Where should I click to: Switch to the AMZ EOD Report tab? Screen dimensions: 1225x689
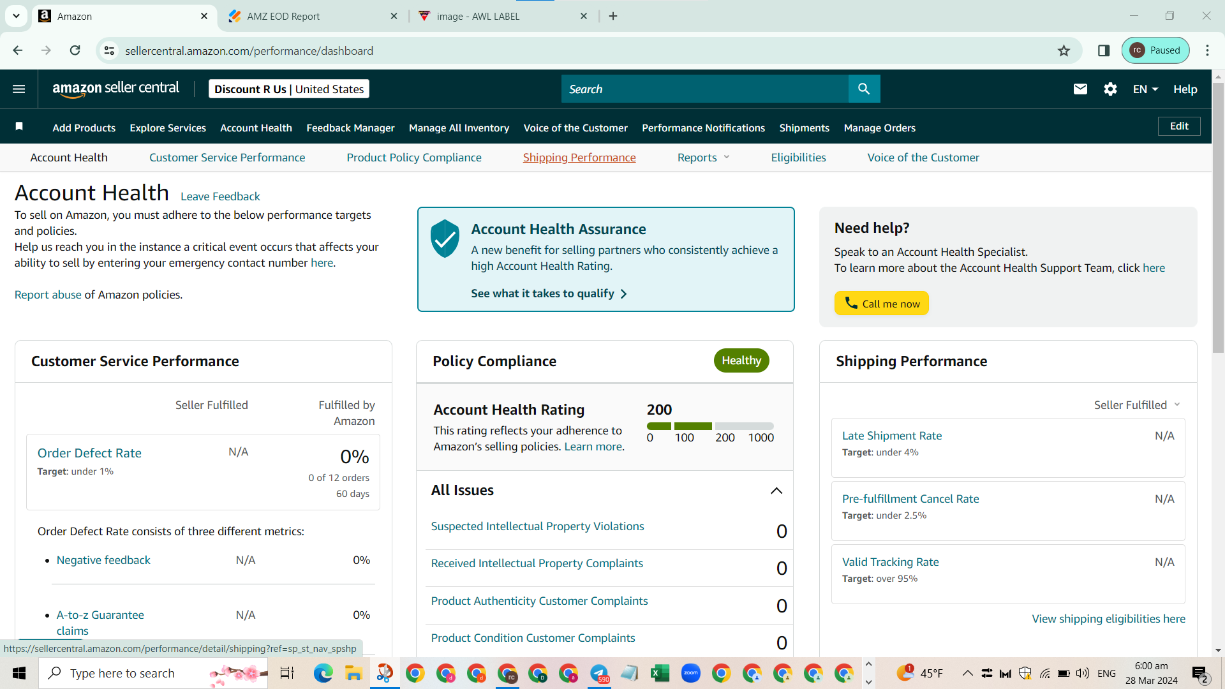coord(313,16)
